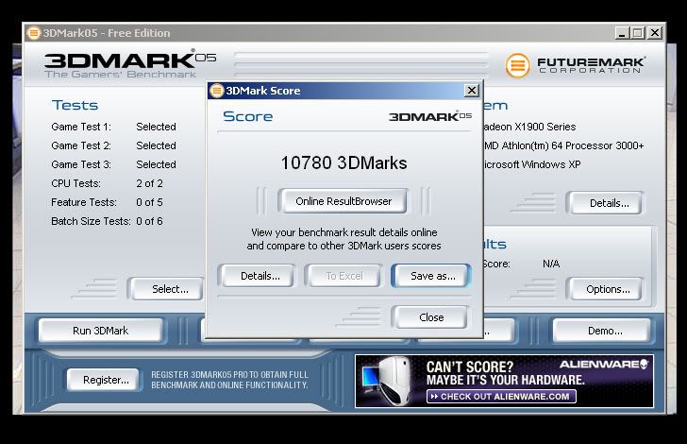Click Feature Tests value 0 of 5

point(149,202)
